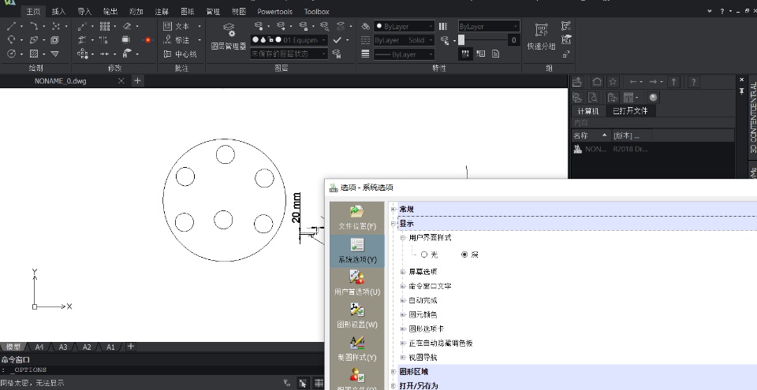Add a new drawing tab with plus

[137, 80]
